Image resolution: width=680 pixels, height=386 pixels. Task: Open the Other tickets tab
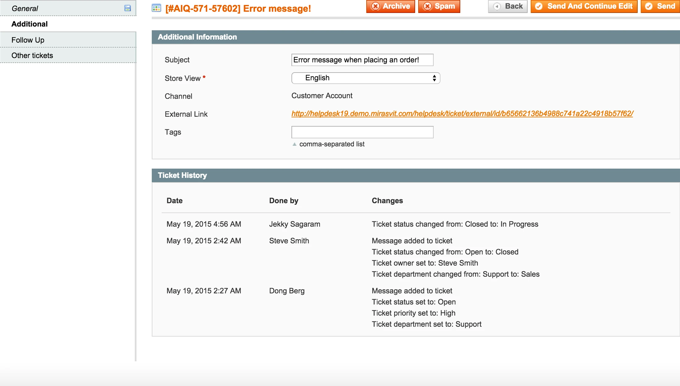point(32,55)
